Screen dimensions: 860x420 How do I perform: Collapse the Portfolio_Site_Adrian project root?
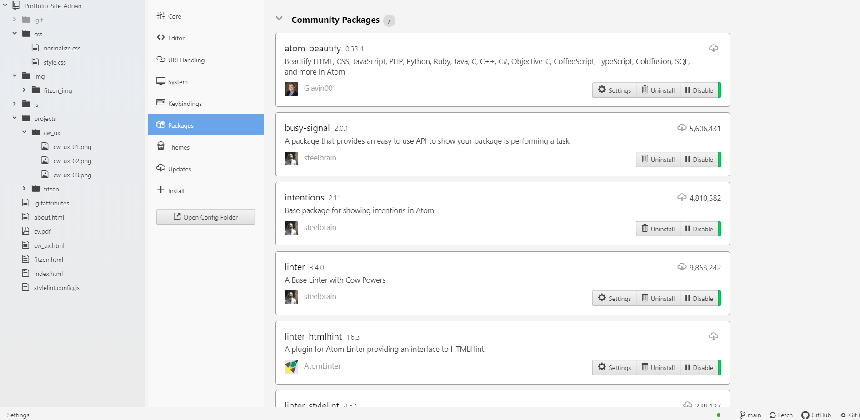pyautogui.click(x=5, y=5)
